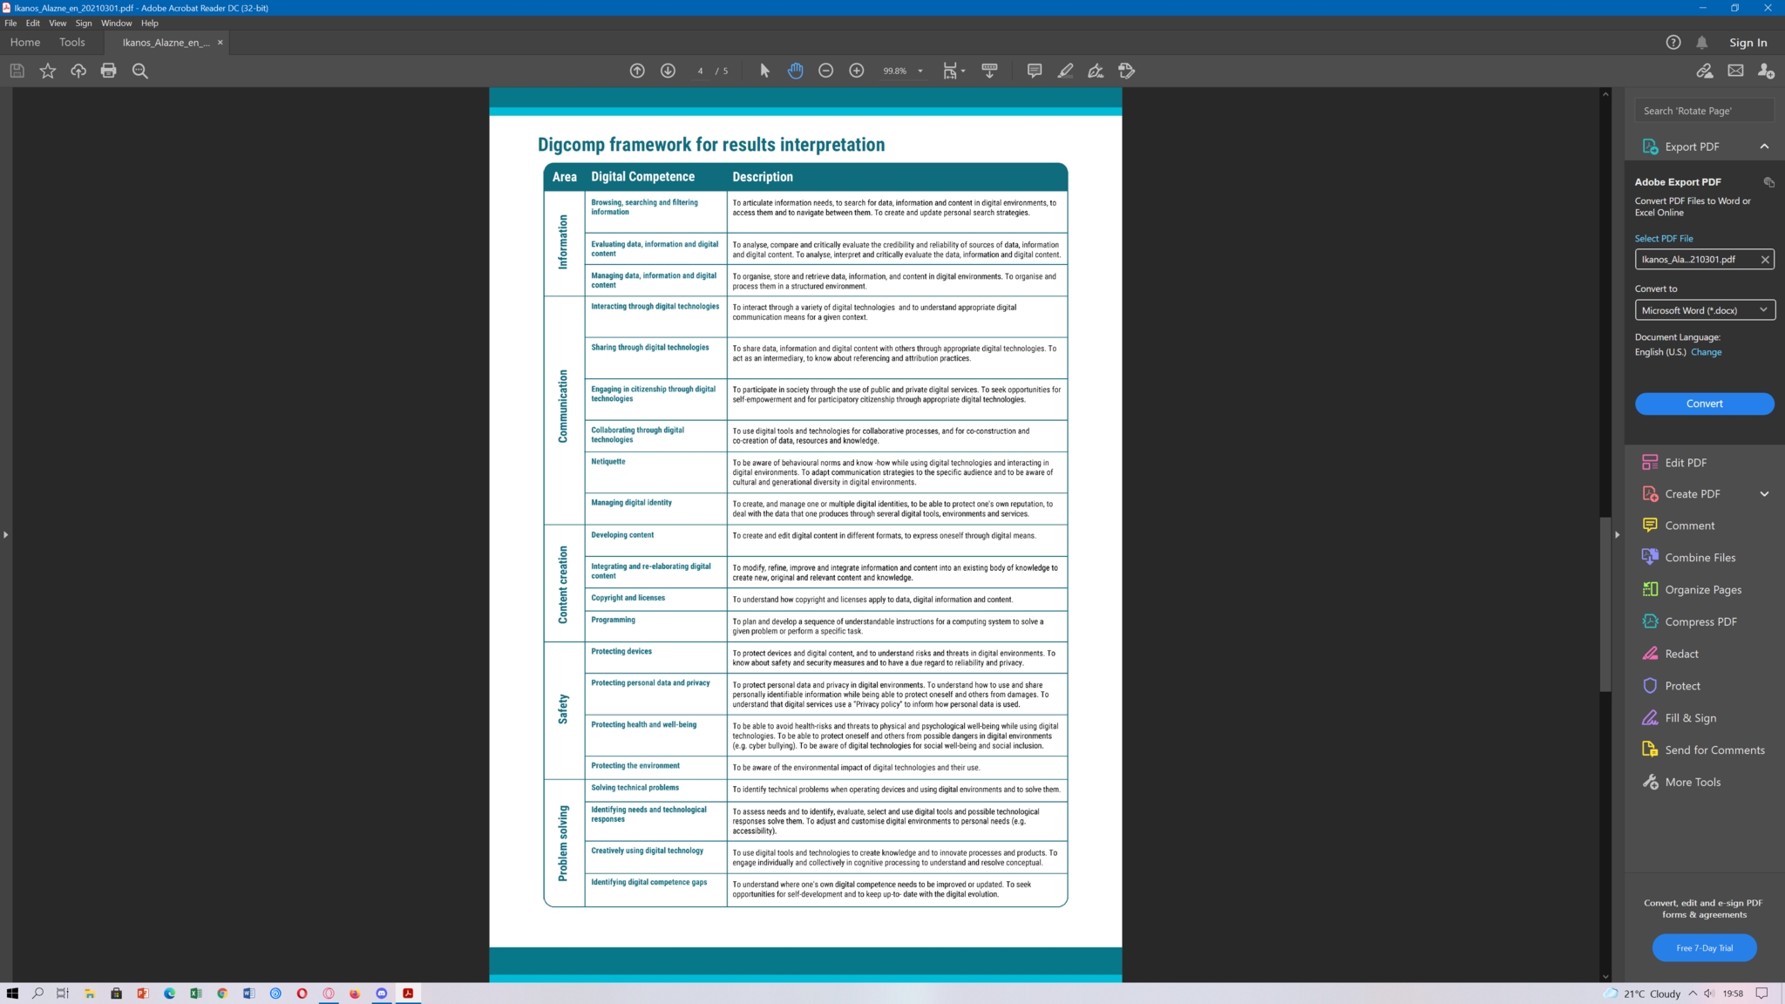Collapse the Export PDF section

1764,146
